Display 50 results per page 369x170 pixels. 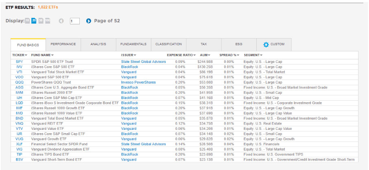pos(41,21)
